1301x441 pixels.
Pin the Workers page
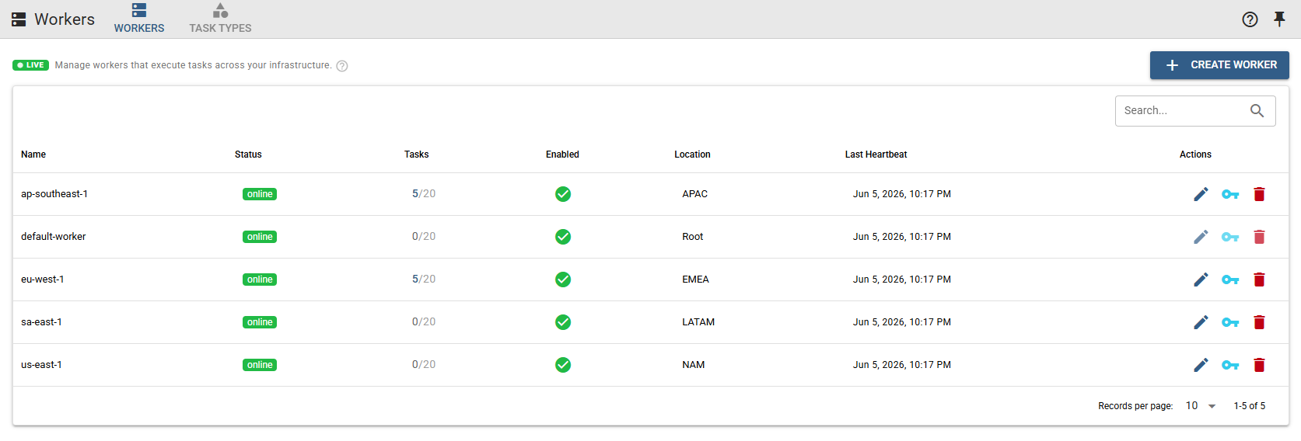[x=1279, y=19]
